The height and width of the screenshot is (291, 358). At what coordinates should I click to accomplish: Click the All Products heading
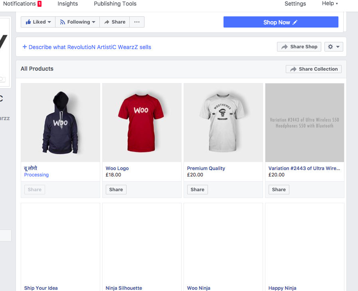37,69
